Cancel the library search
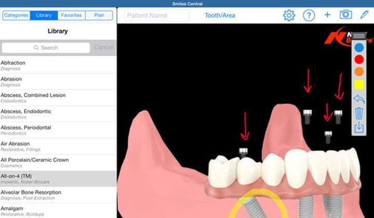The height and width of the screenshot is (218, 374). (103, 47)
